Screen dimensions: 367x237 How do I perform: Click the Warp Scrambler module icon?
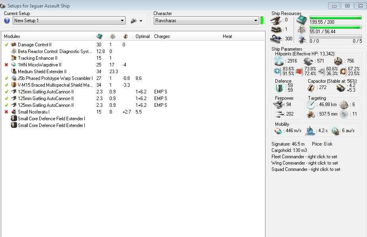point(14,78)
